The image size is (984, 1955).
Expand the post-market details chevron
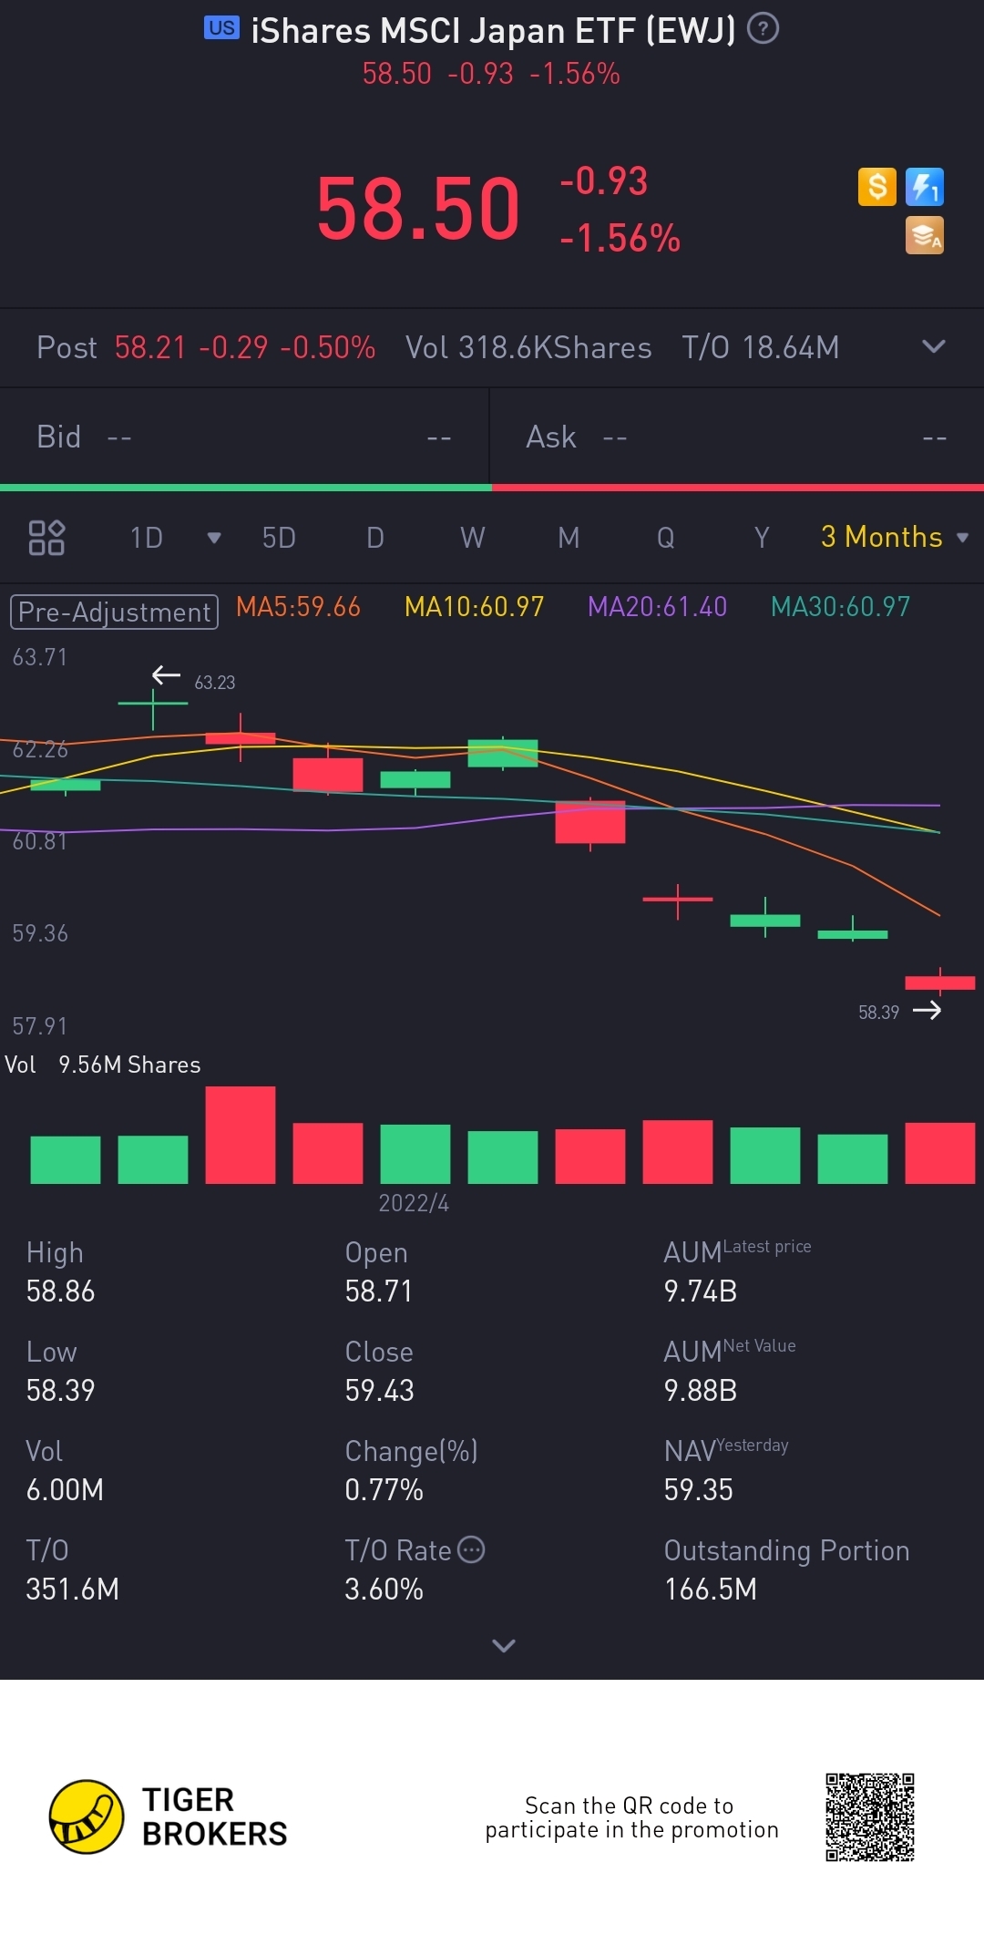pos(933,346)
